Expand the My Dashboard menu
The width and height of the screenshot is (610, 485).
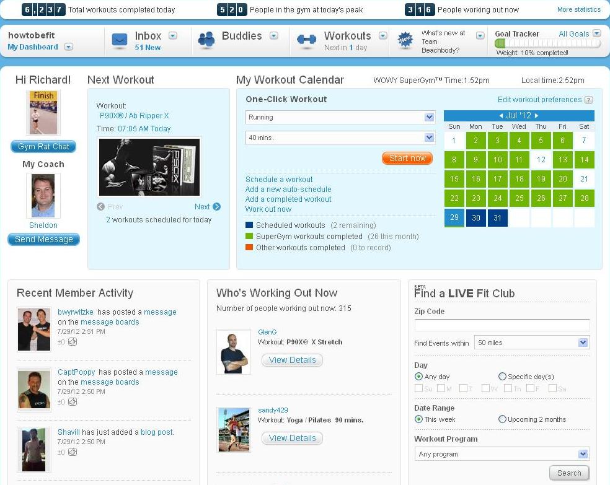(69, 47)
